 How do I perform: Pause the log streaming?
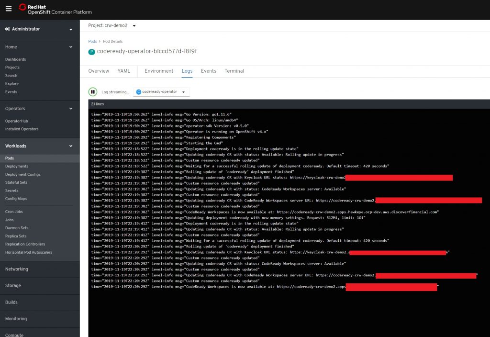tap(93, 92)
